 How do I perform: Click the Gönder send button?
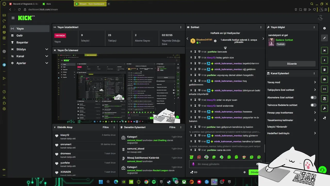pyautogui.click(x=254, y=172)
